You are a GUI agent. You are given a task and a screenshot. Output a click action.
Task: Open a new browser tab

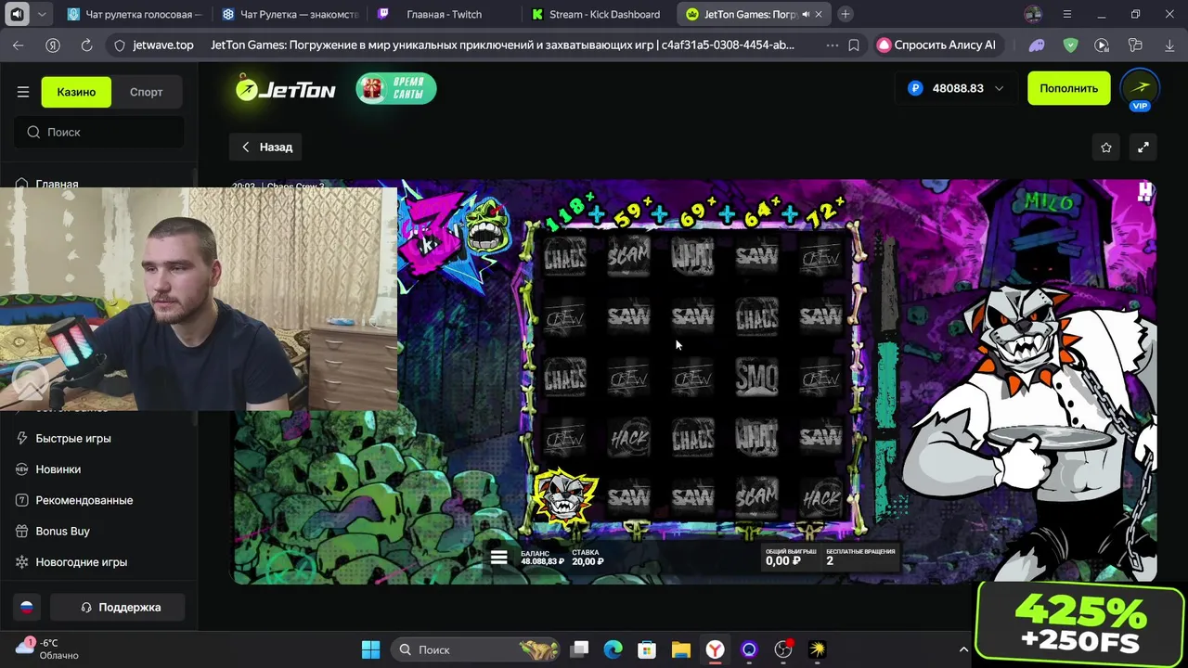(x=846, y=14)
